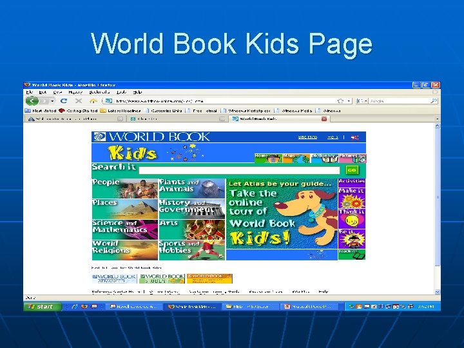Open the File menu
464x348 pixels.
[29, 92]
